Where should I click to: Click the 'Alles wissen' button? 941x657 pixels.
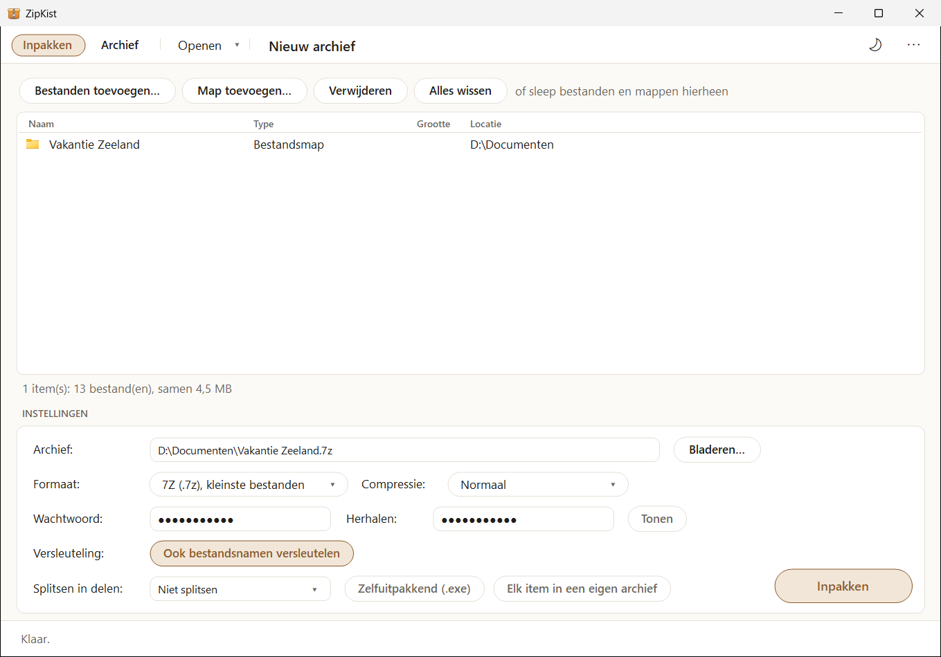460,91
